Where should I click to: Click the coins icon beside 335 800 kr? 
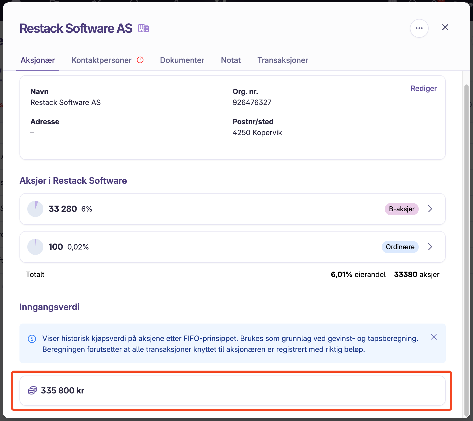[32, 390]
